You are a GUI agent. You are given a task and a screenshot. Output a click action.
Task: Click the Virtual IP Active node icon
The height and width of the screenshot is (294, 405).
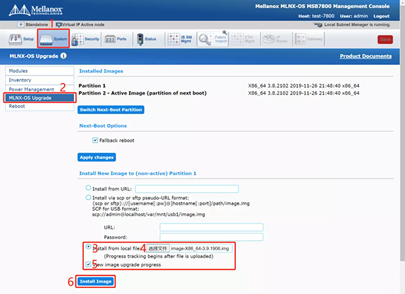pyautogui.click(x=58, y=25)
